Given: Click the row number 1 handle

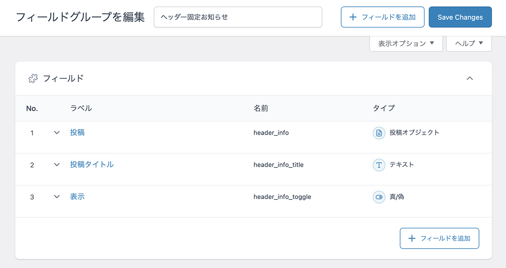Looking at the screenshot, I should 32,133.
